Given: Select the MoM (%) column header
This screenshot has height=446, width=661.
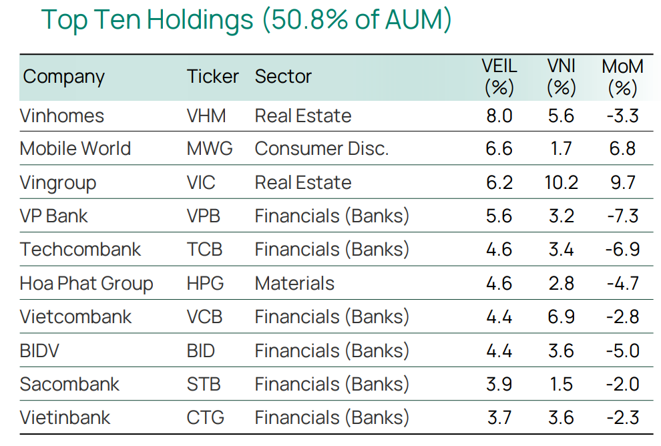Looking at the screenshot, I should pos(622,77).
